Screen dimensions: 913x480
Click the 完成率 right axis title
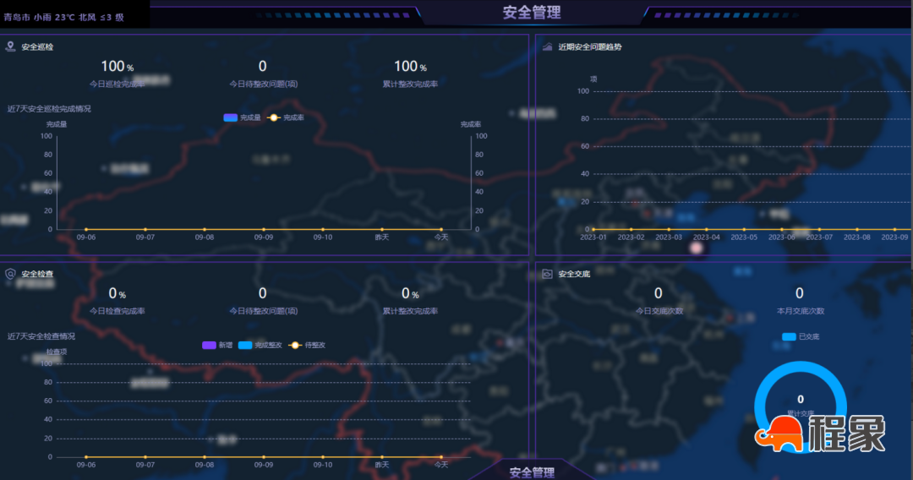coord(471,124)
